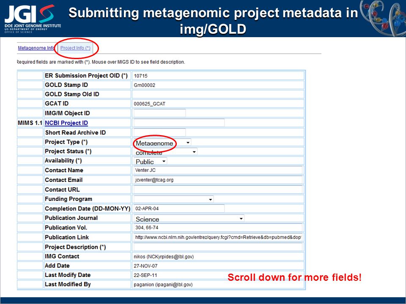Click the Contact Email input field
The width and height of the screenshot is (406, 304).
[x=218, y=180]
